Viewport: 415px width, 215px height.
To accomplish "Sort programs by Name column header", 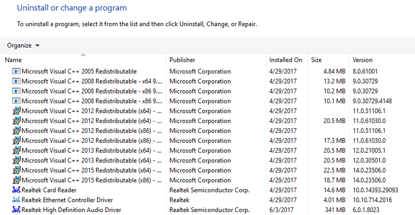I will 14,60.
